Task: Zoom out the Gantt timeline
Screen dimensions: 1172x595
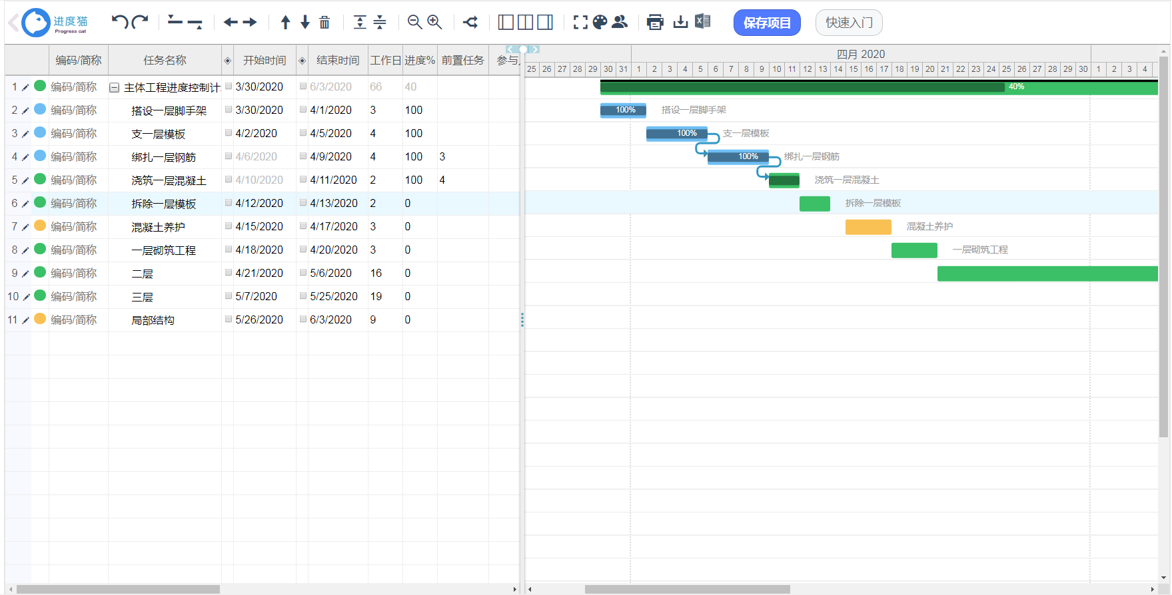Action: (x=414, y=22)
